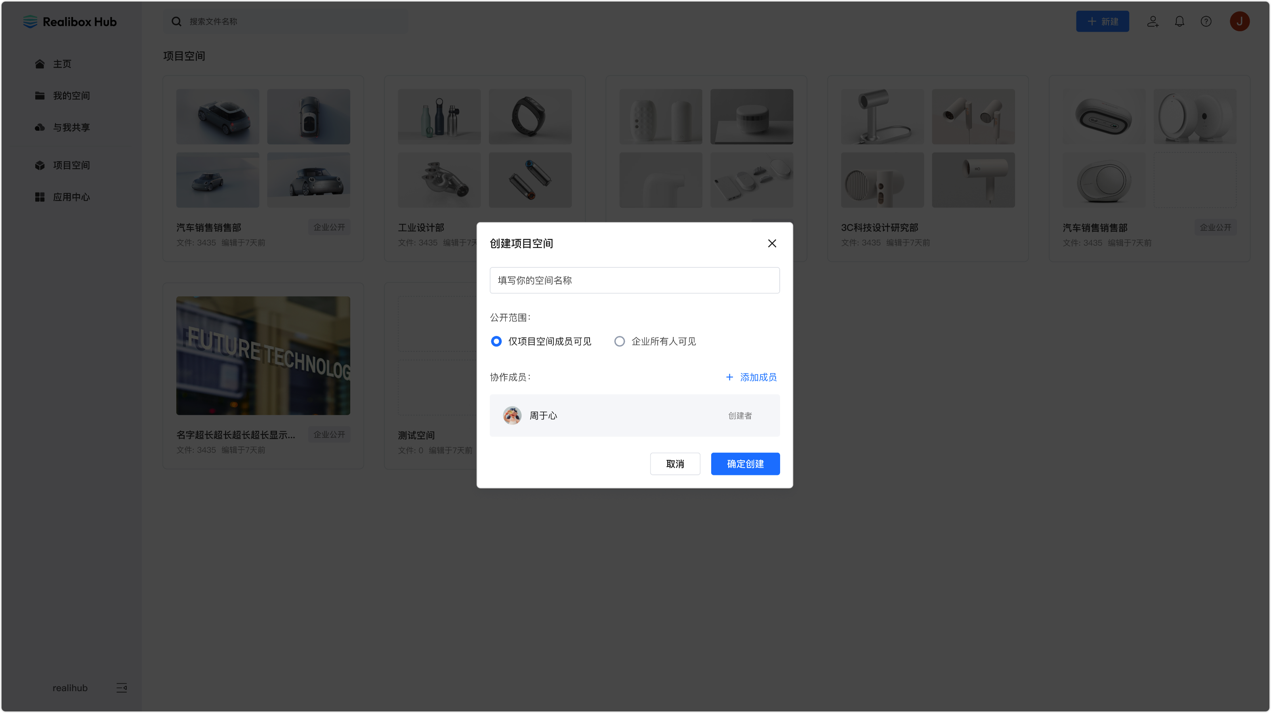Click 企业公开 tag on first 汽车销售销售部 card

329,227
